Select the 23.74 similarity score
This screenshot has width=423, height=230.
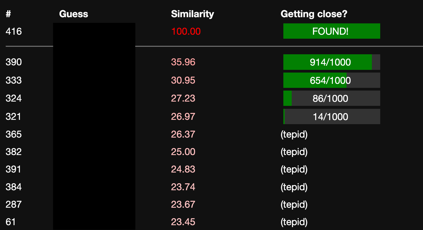[183, 187]
